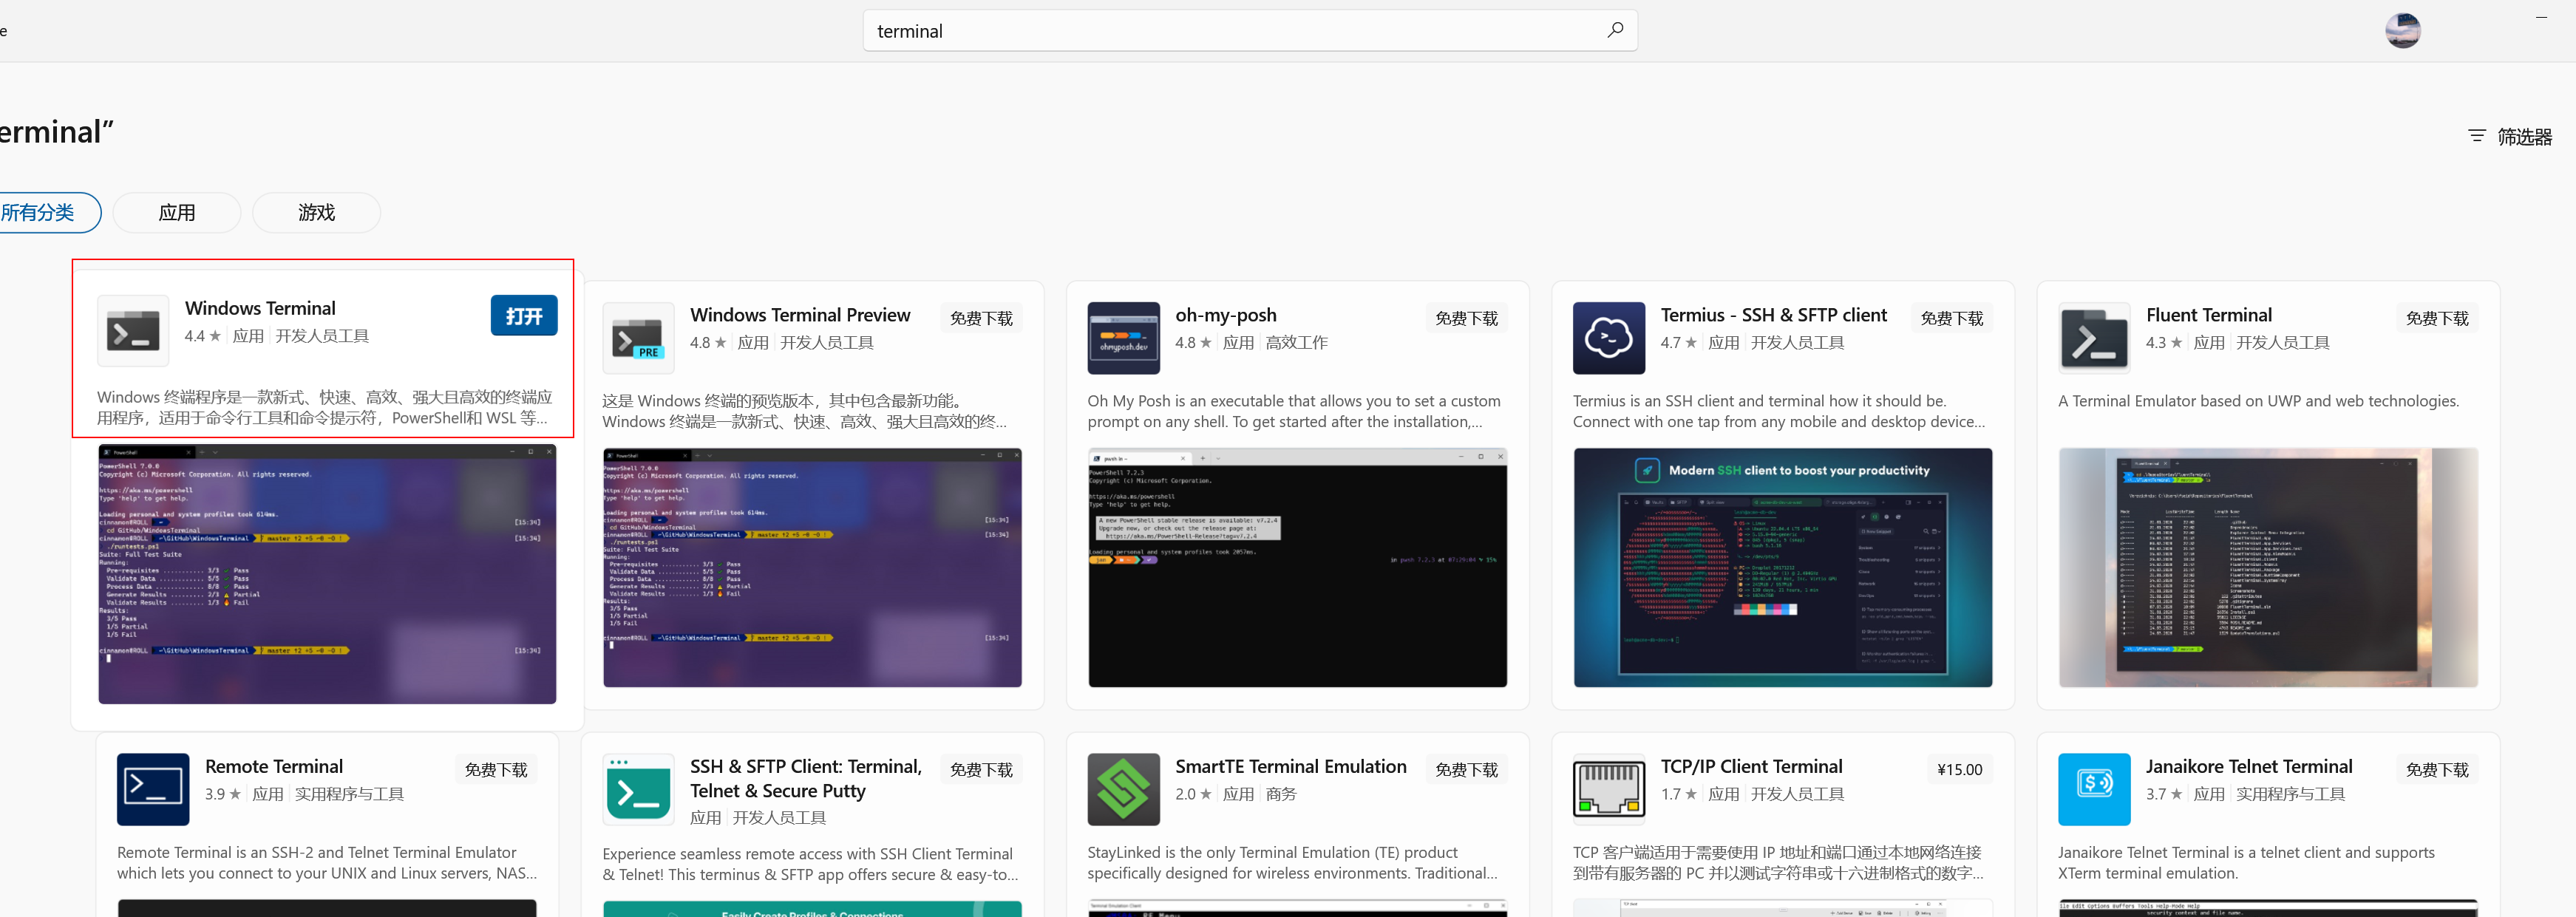Click 打开 button for Windows Terminal

[x=524, y=315]
